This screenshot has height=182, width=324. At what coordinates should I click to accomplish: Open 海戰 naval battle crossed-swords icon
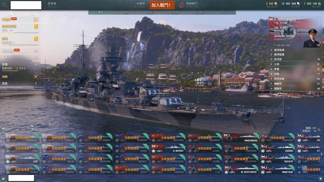click(x=36, y=77)
